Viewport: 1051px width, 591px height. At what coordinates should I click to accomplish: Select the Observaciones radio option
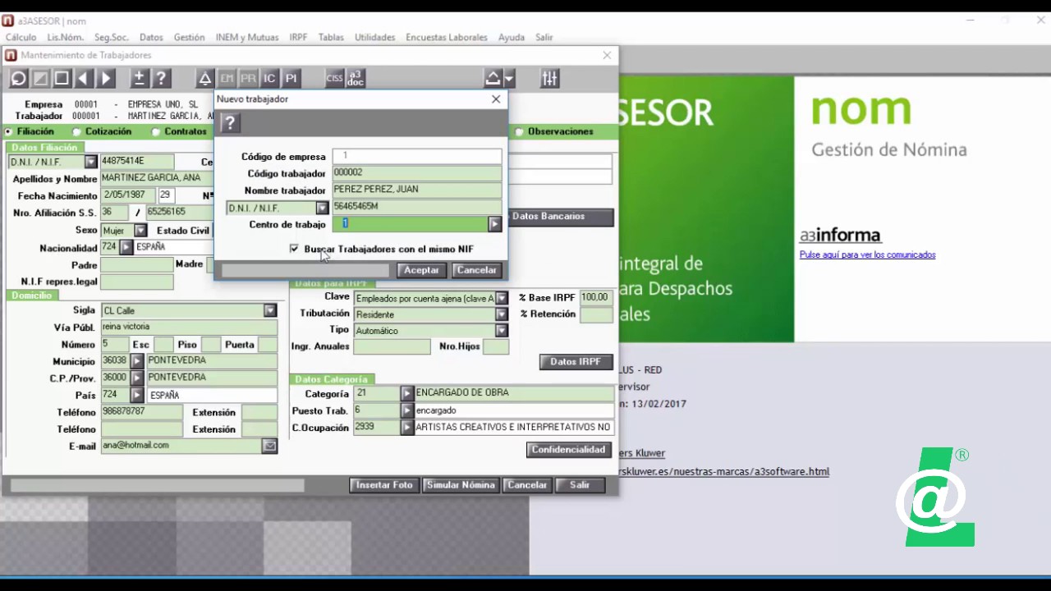tap(519, 131)
